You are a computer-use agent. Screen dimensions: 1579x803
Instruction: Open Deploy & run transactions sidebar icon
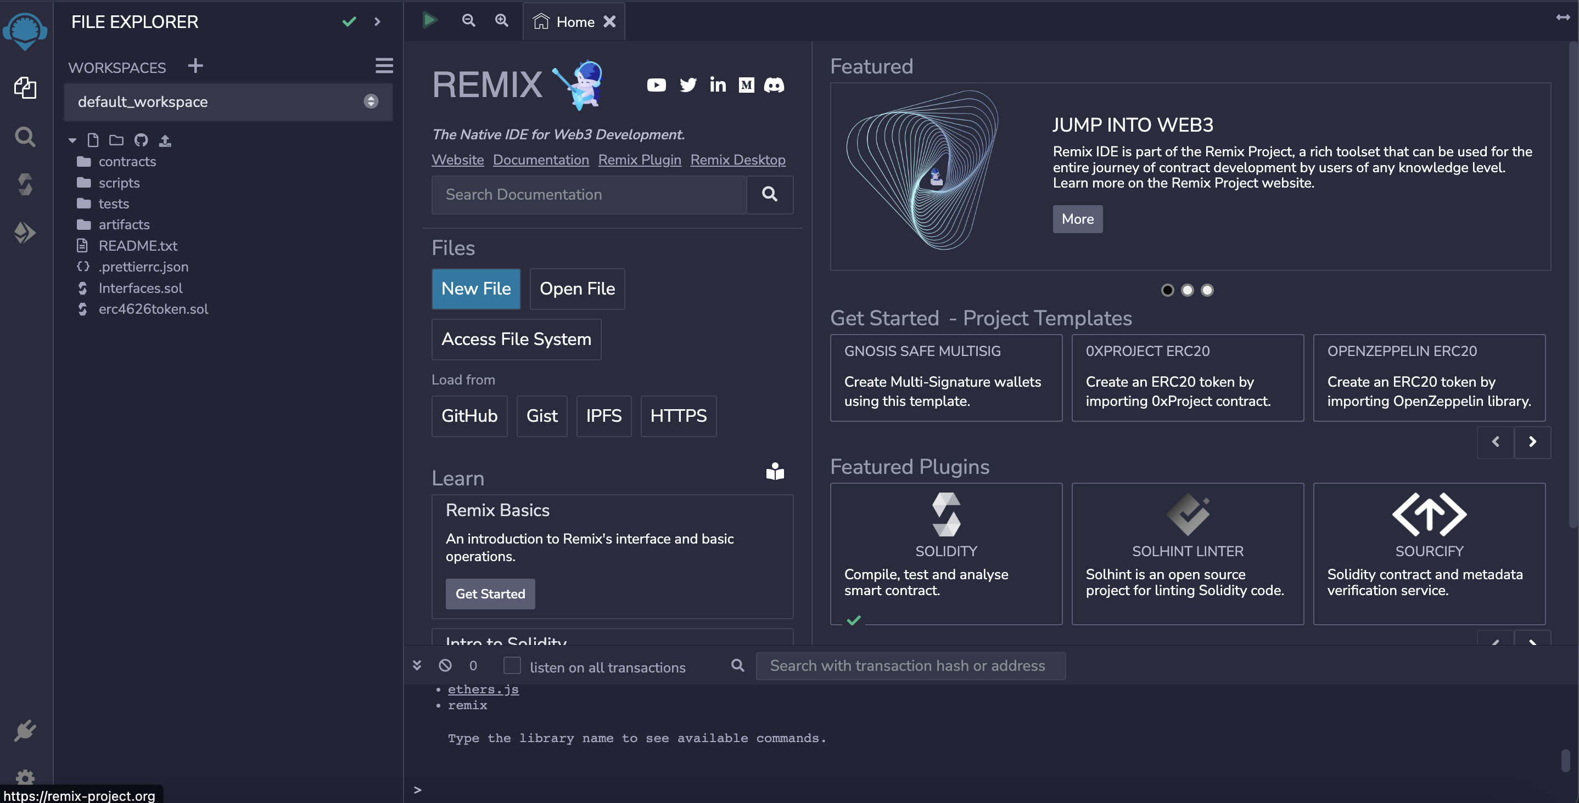click(x=25, y=232)
